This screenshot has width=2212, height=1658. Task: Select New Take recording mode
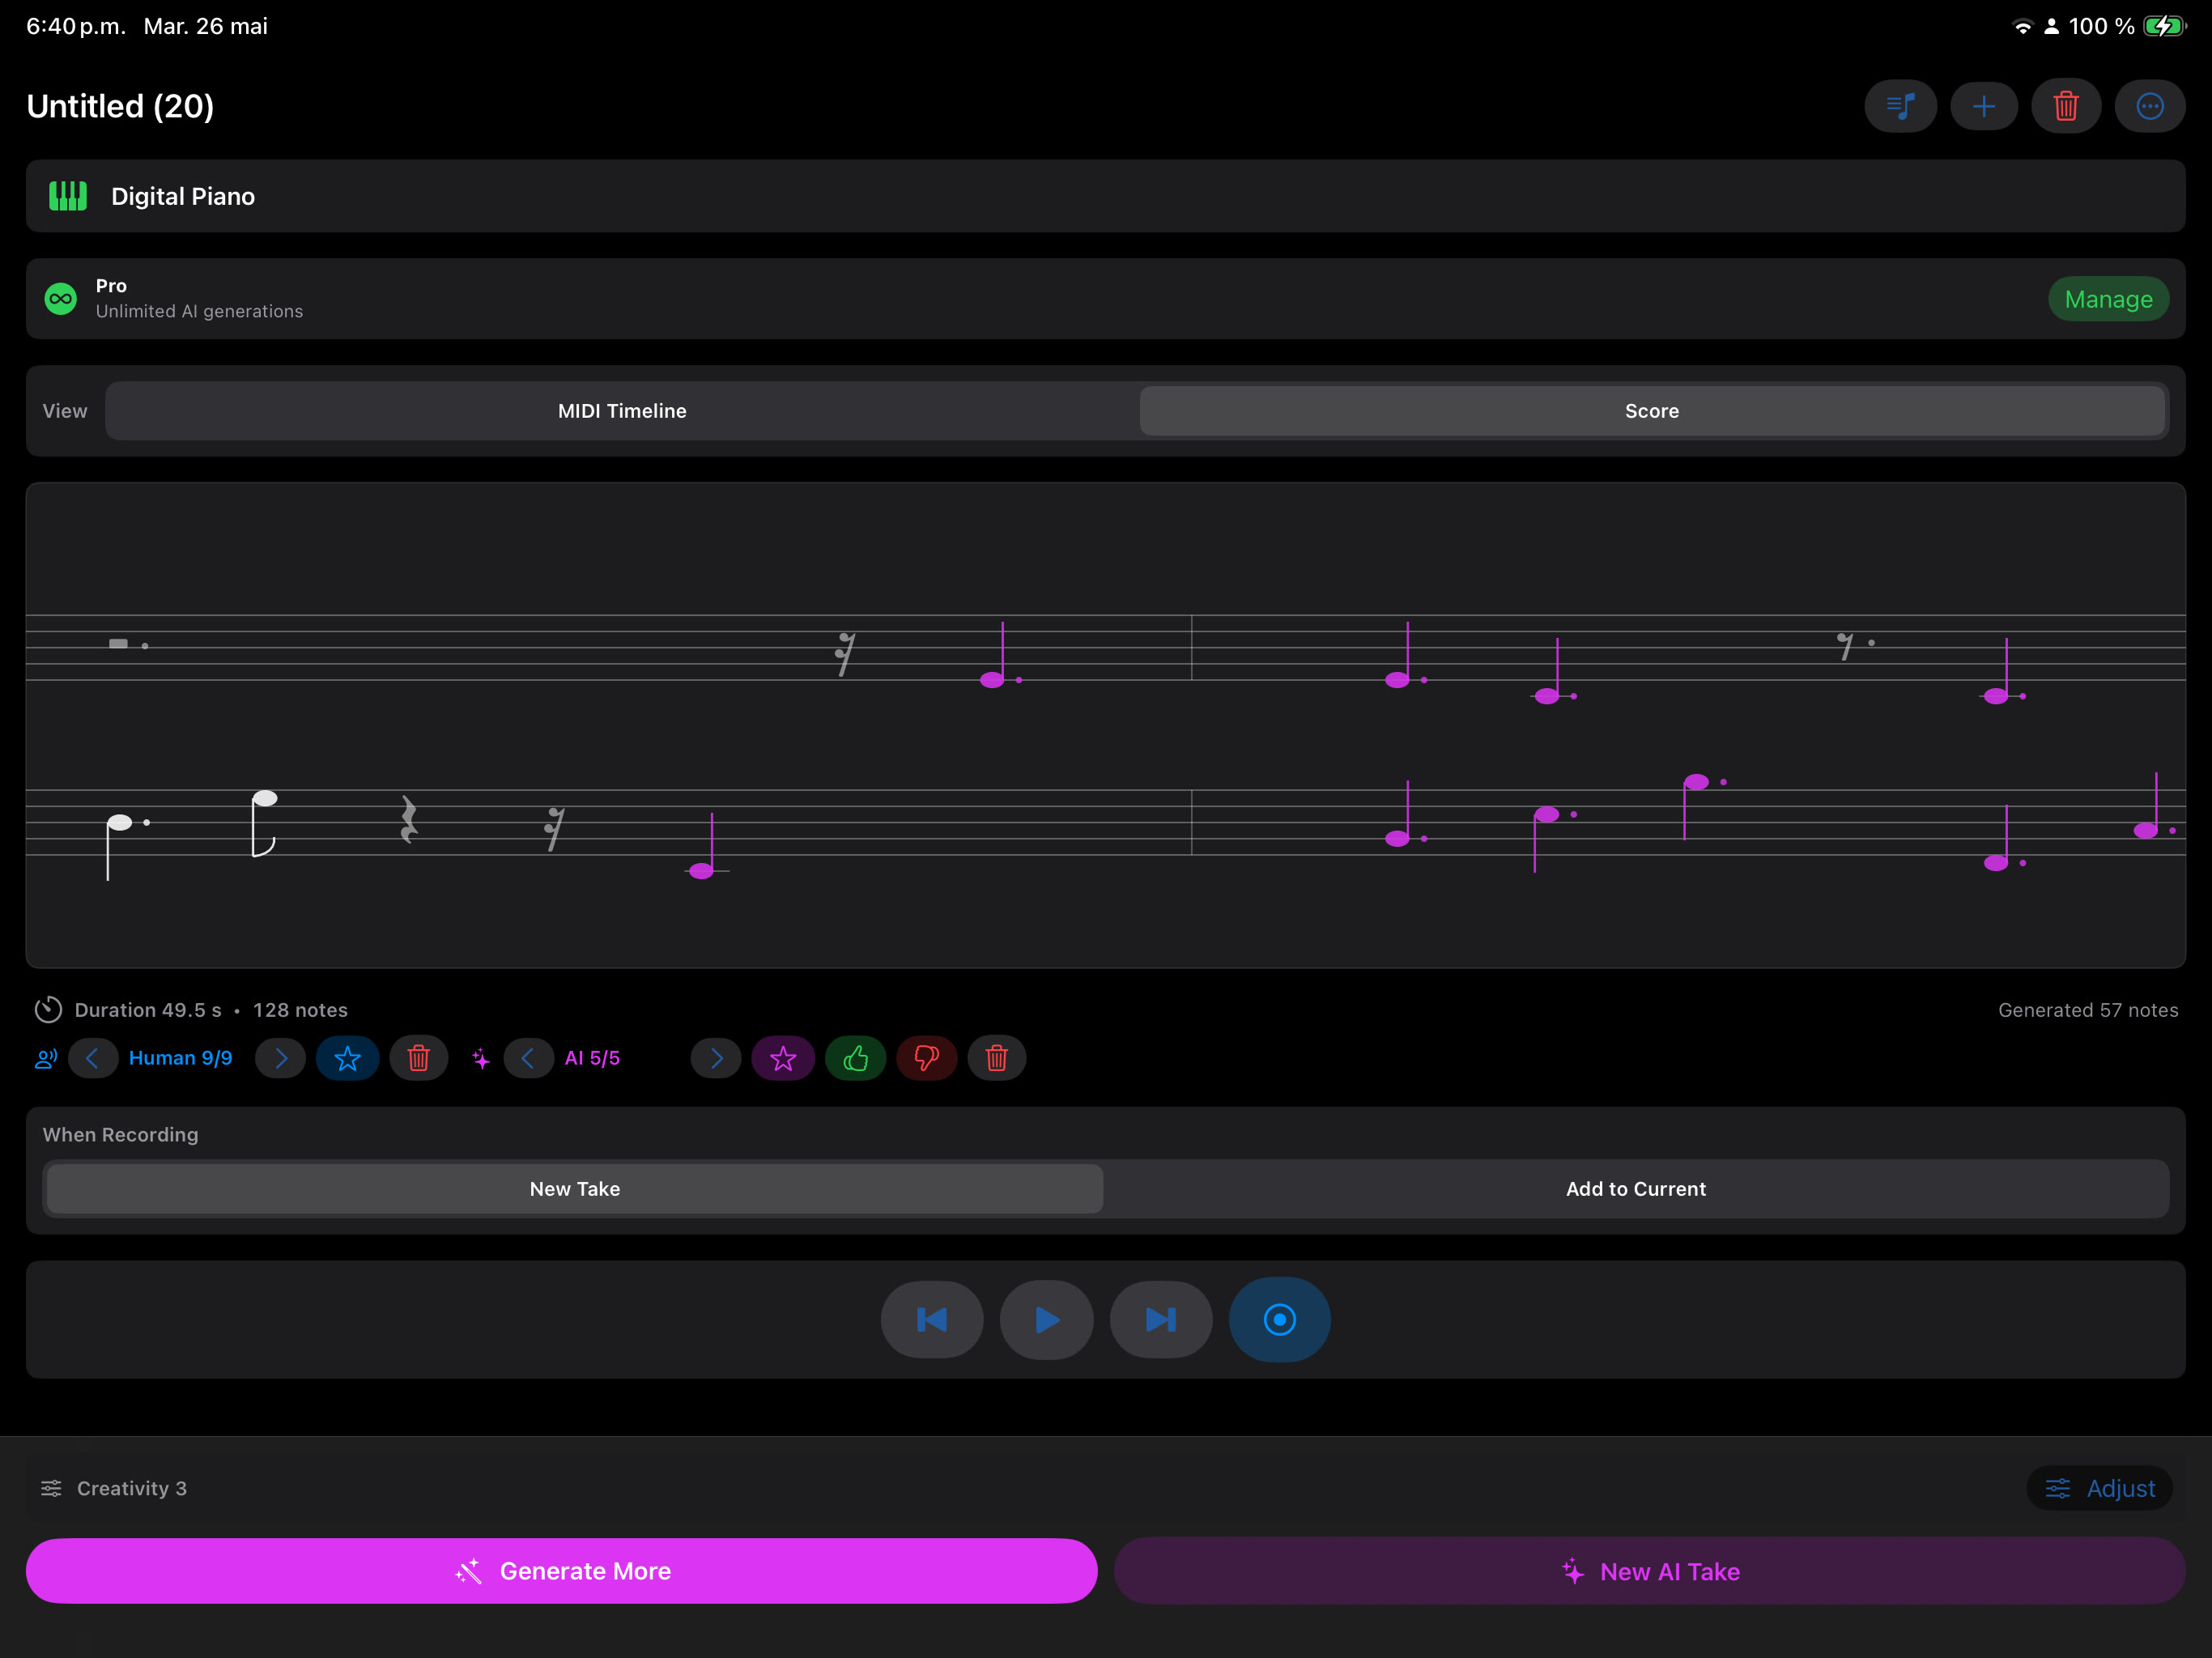tap(575, 1189)
